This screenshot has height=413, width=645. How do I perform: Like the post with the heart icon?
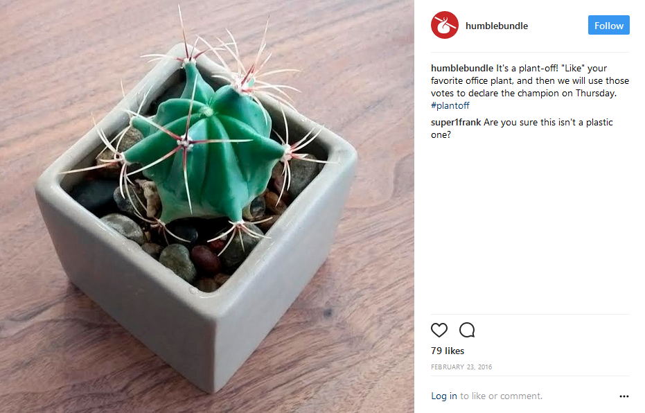point(439,330)
